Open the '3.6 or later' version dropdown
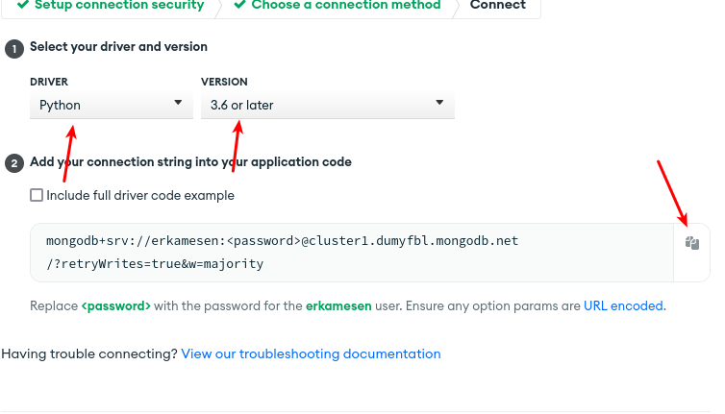Viewport: 725px width, 414px height. coord(328,106)
